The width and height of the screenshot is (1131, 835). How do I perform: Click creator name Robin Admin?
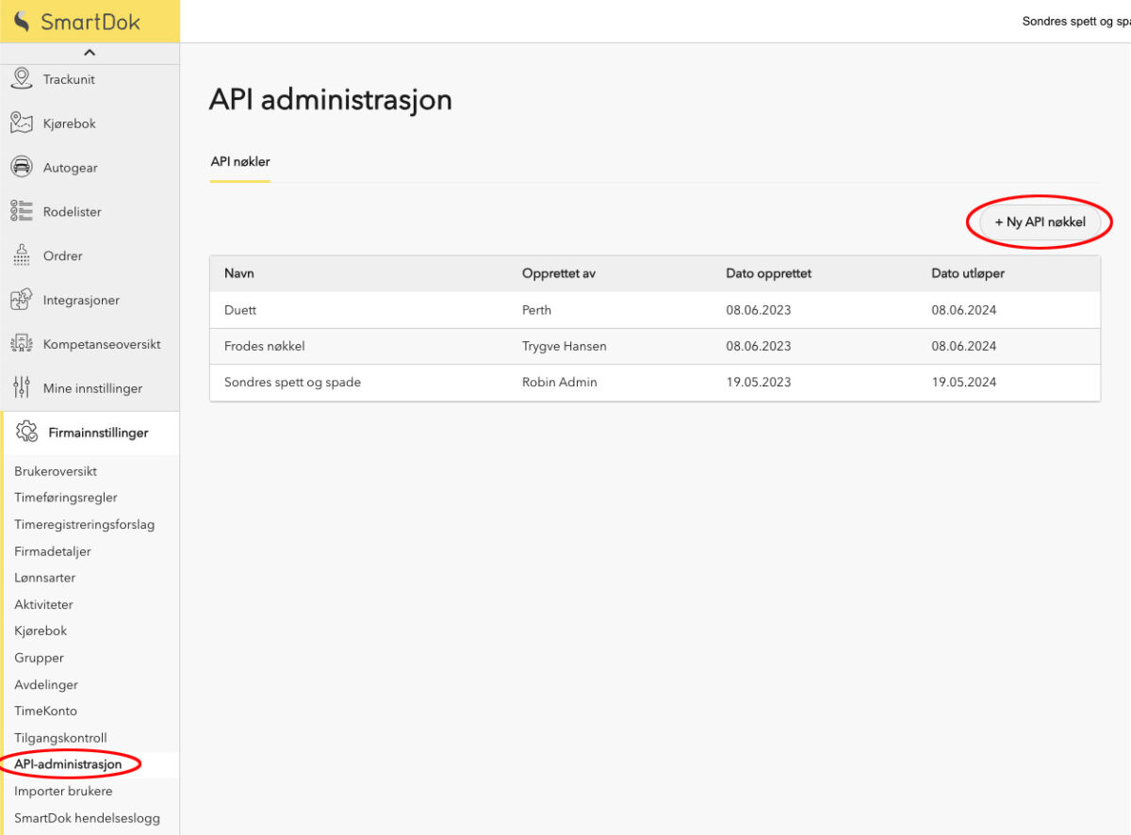(x=560, y=383)
